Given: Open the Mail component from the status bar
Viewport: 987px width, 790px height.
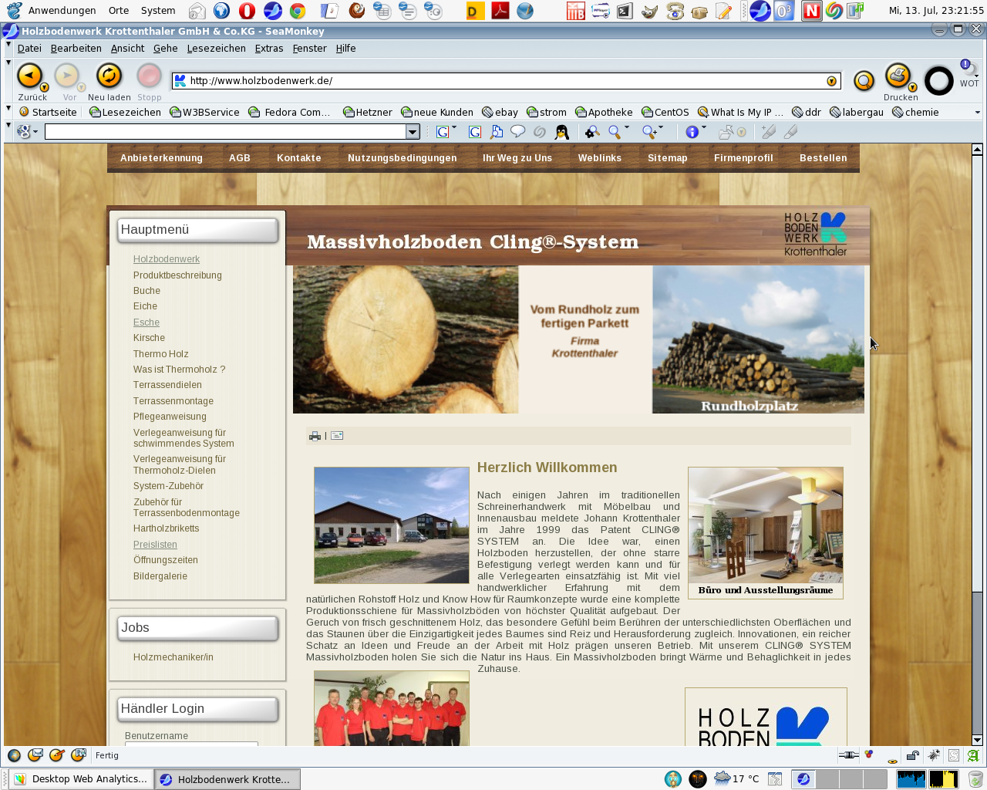Looking at the screenshot, I should [x=35, y=755].
